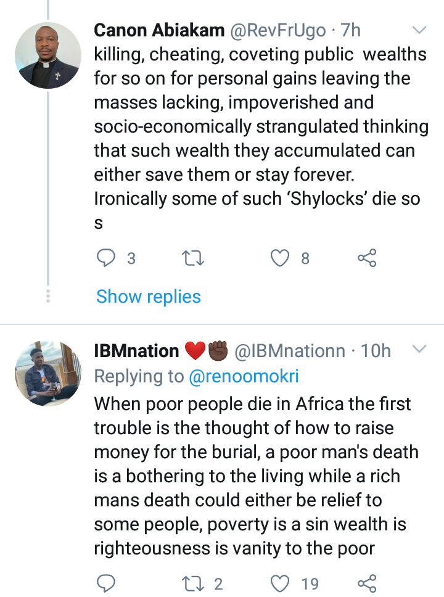Share IBMnation's tweet
Screen dimensions: 444x597
367,583
